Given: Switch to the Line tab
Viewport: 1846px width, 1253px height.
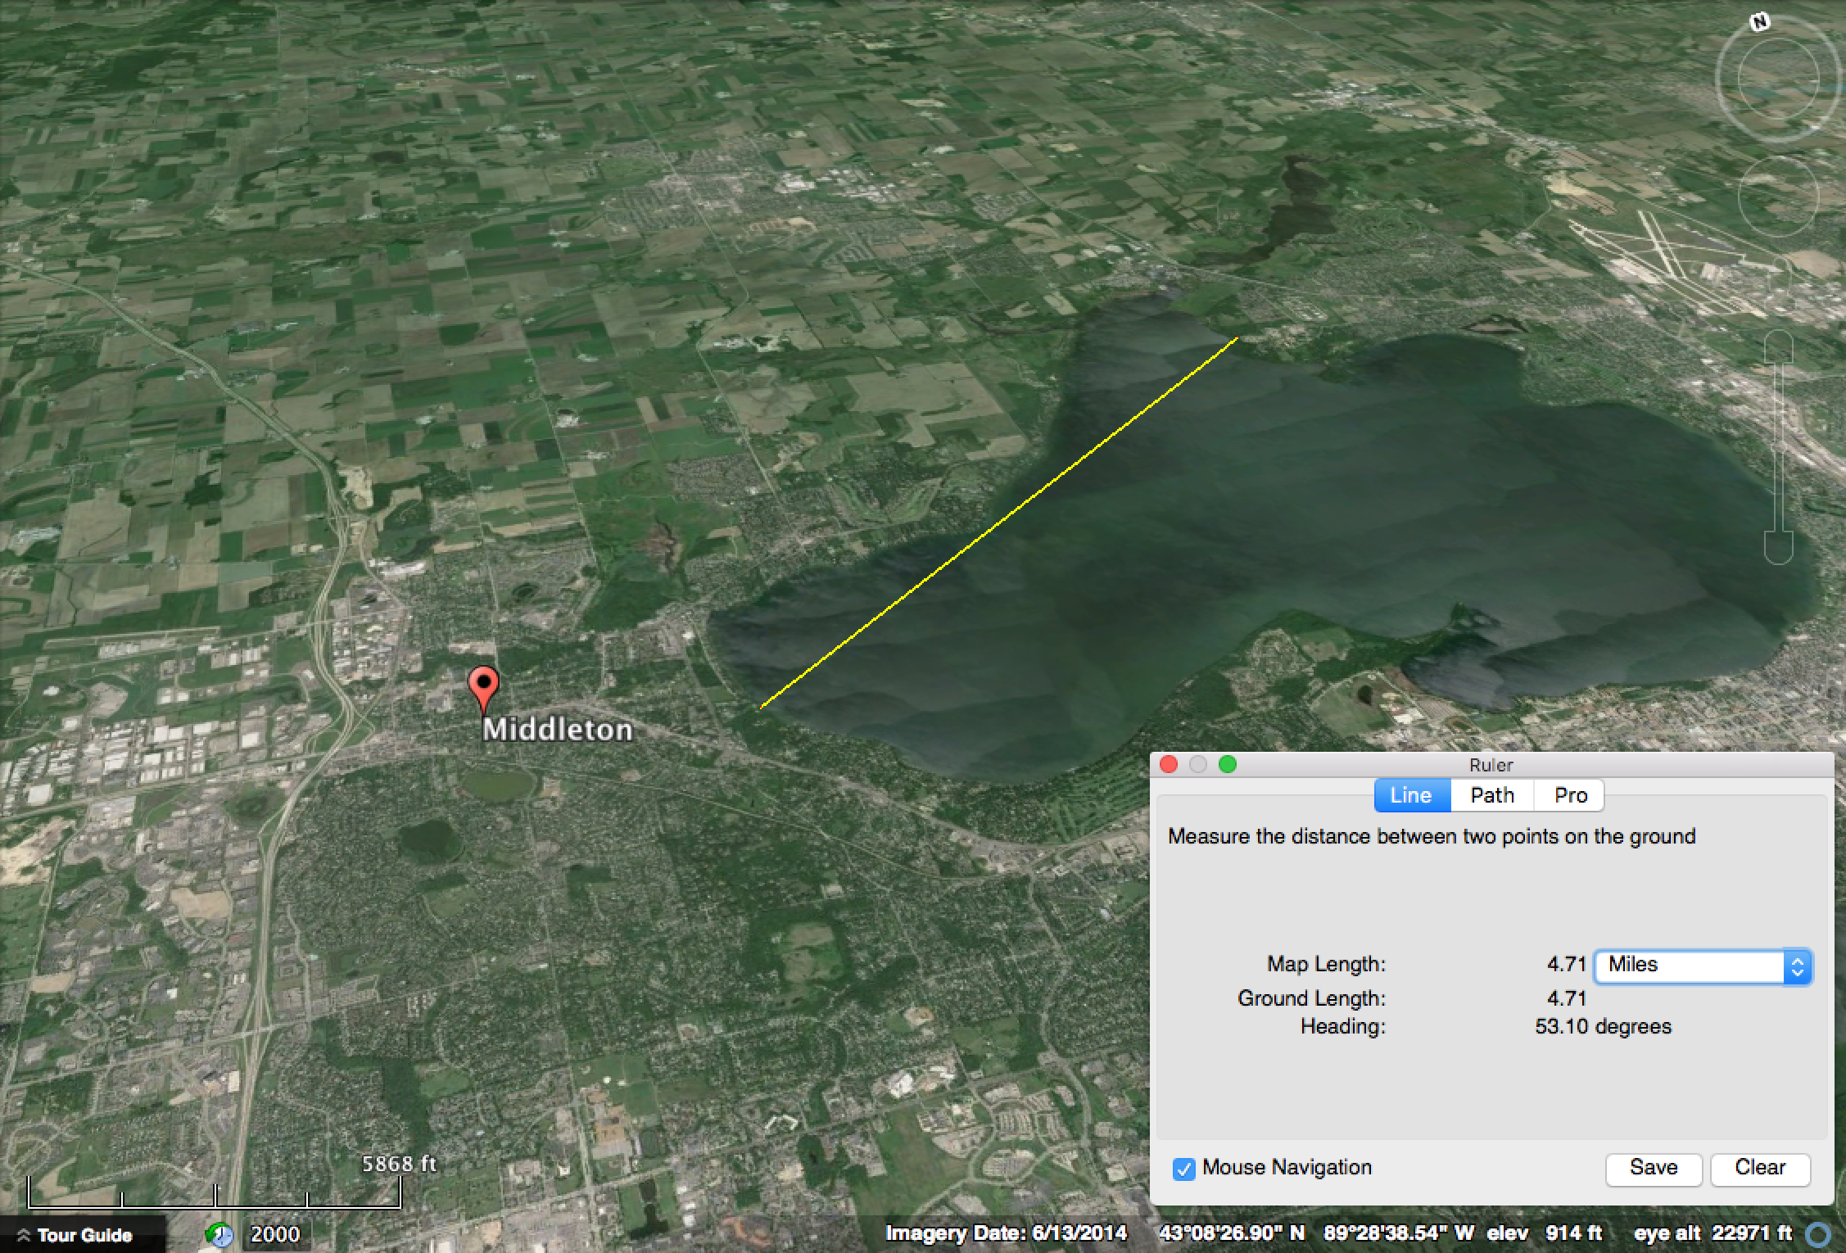Looking at the screenshot, I should tap(1412, 795).
